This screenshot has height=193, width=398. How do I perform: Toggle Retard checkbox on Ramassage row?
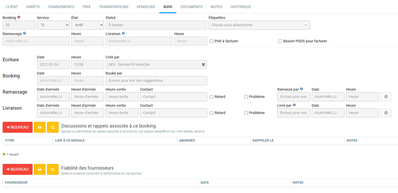coord(212,97)
